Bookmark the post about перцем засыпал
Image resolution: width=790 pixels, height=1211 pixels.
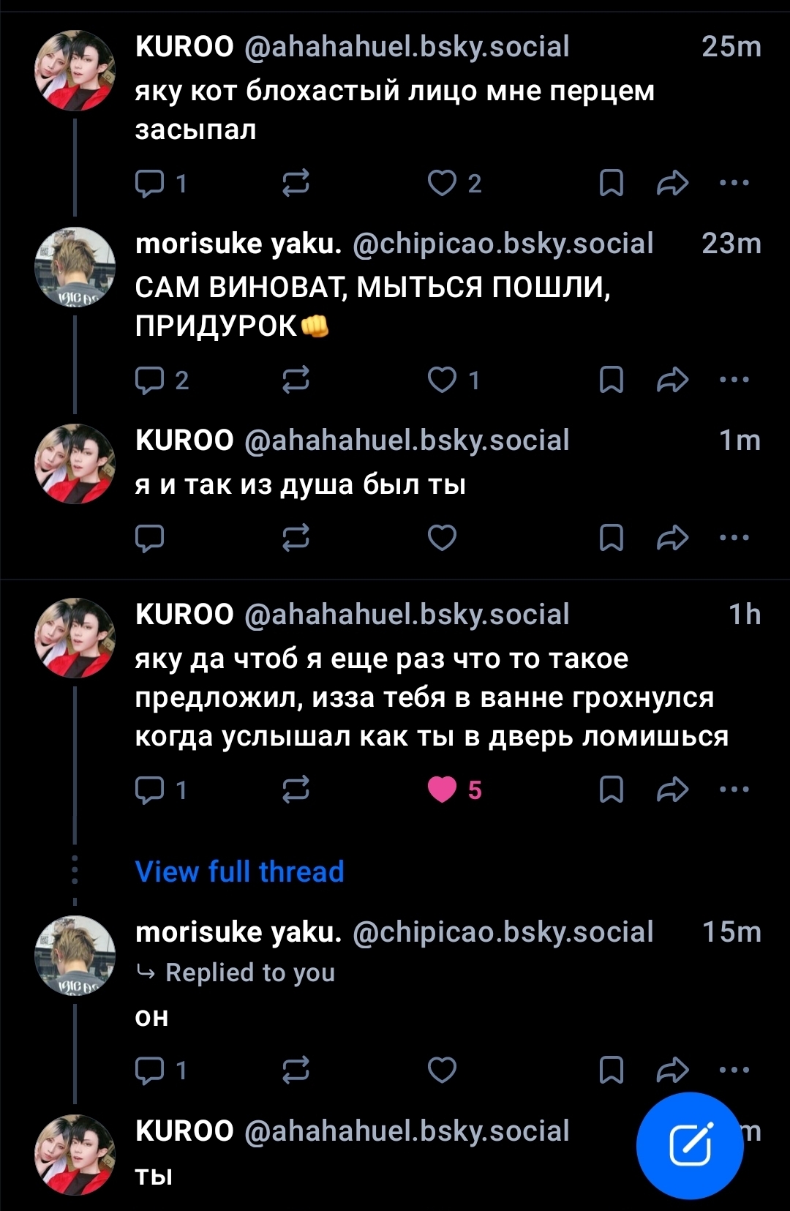pos(611,183)
